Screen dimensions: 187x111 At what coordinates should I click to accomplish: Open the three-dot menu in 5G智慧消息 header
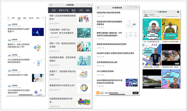coord(136,8)
